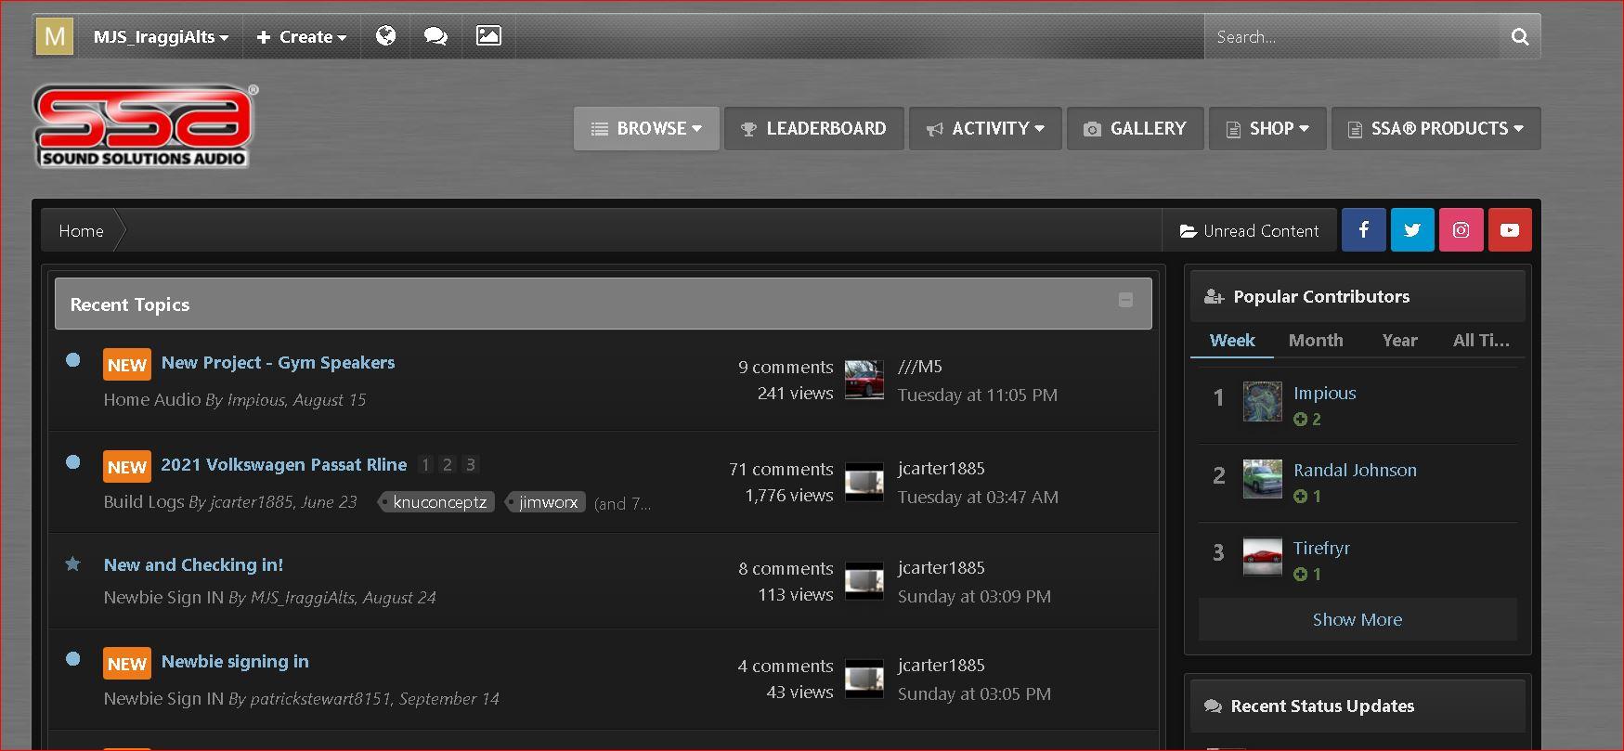1624x751 pixels.
Task: Open Randal Johnson profile link
Action: point(1355,470)
